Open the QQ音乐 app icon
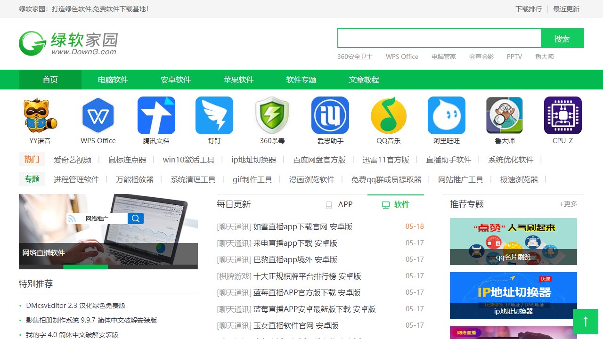The height and width of the screenshot is (339, 603). point(389,115)
